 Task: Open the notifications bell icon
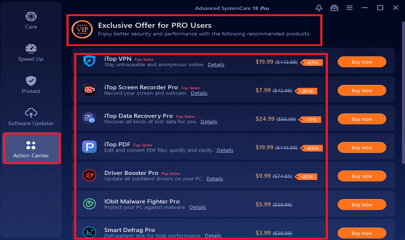(x=319, y=8)
